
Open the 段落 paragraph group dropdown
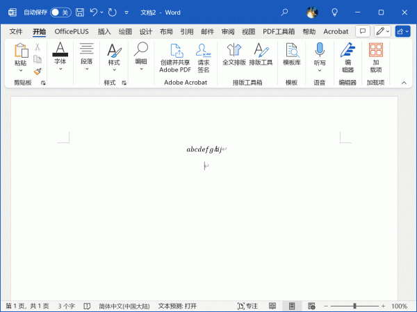pyautogui.click(x=87, y=57)
